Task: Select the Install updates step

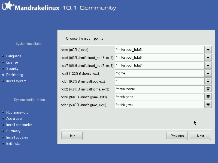Action: tap(17, 137)
